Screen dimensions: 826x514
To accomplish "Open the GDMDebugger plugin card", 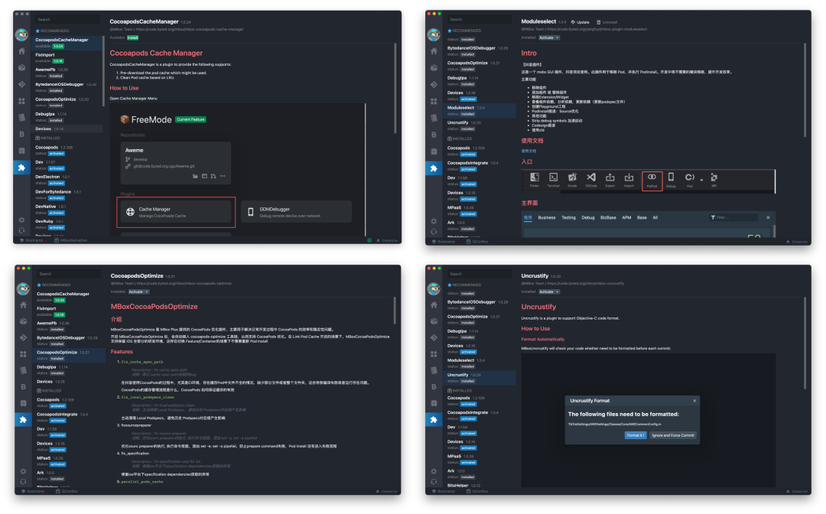I will pyautogui.click(x=296, y=212).
